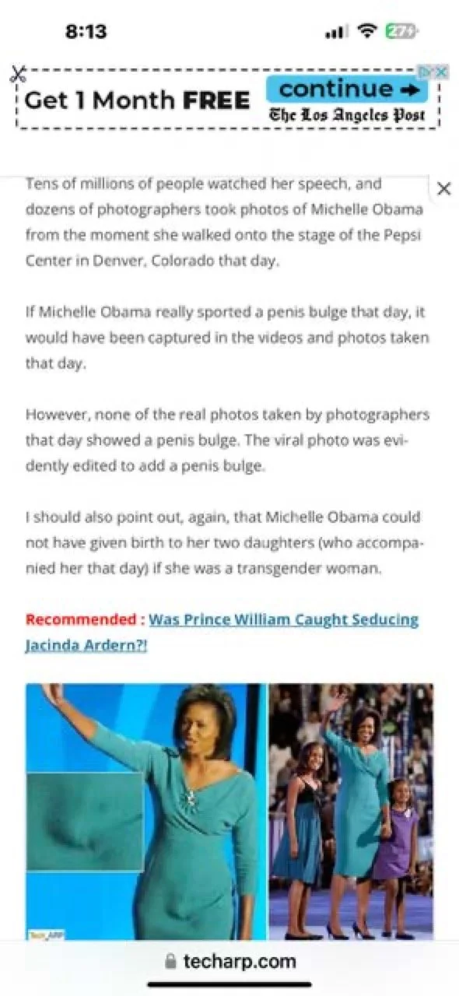Tap 'The Los Angeles Post' ad logo

[x=347, y=114]
